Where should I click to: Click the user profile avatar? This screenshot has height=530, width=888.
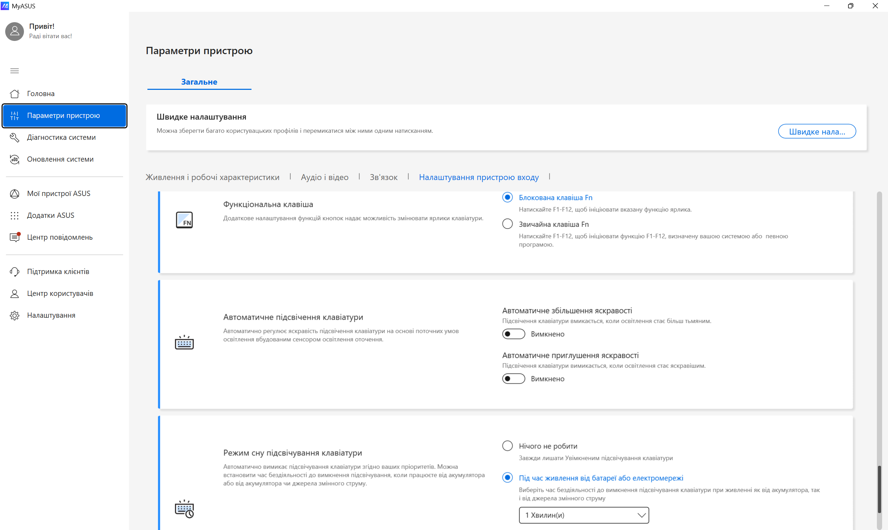14,32
